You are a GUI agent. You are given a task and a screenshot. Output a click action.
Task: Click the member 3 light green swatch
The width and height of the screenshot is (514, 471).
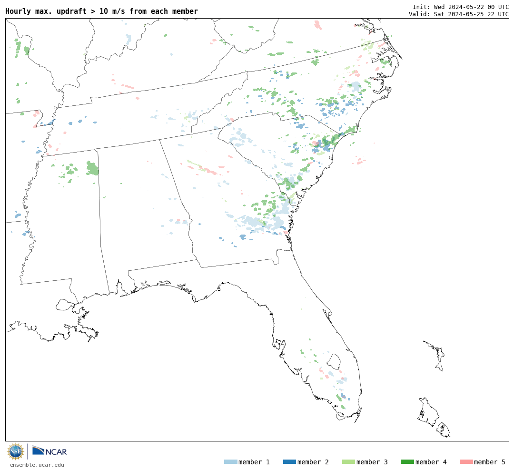pos(348,462)
